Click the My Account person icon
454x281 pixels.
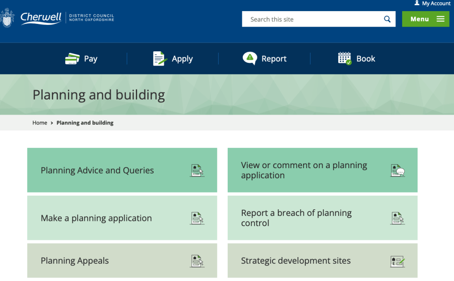(x=417, y=3)
